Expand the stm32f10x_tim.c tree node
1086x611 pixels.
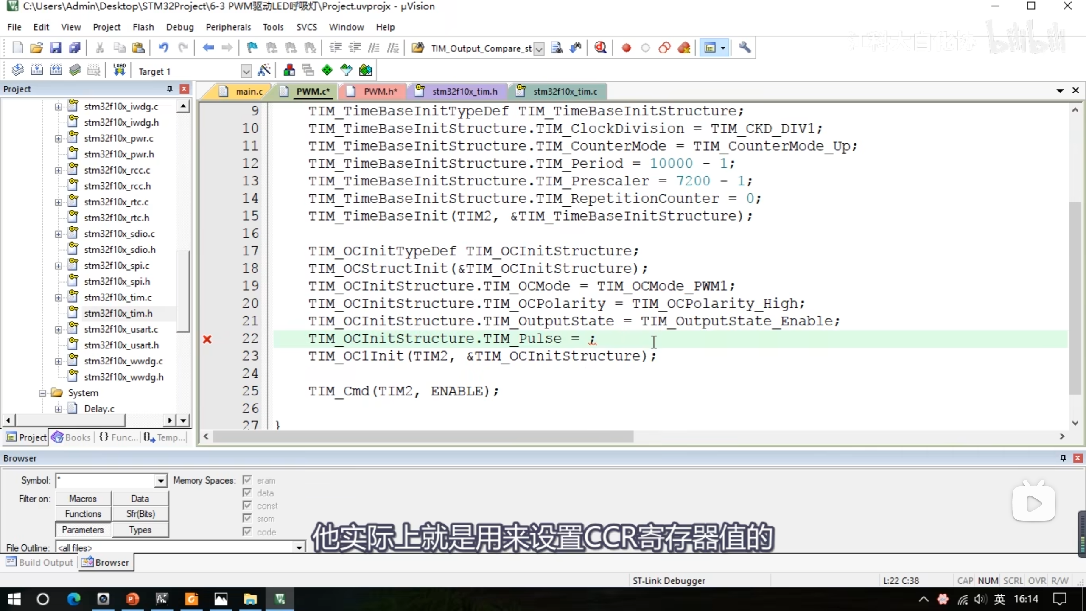59,297
